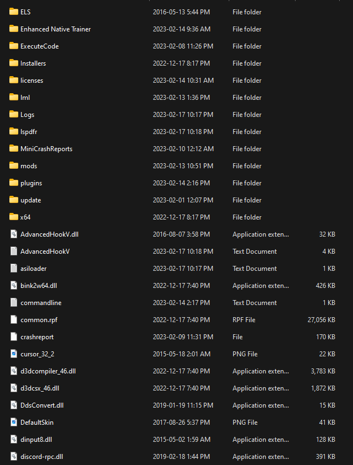
Task: Click the 27,056 KB size value
Action: pos(322,320)
